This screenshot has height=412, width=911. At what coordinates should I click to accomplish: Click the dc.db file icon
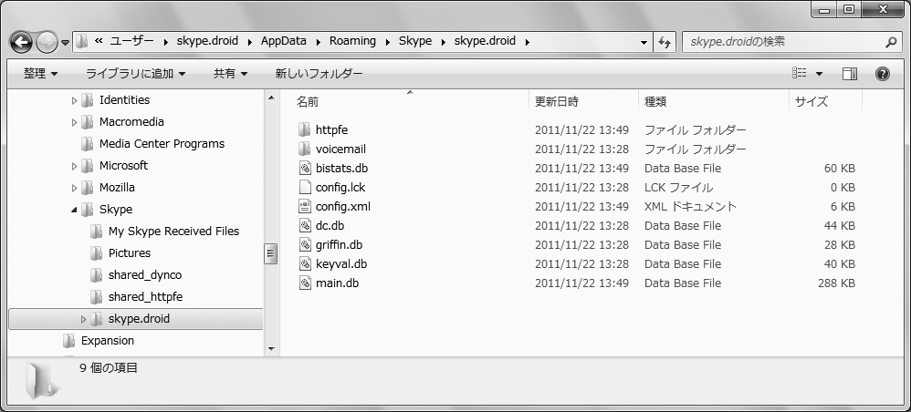pos(305,226)
